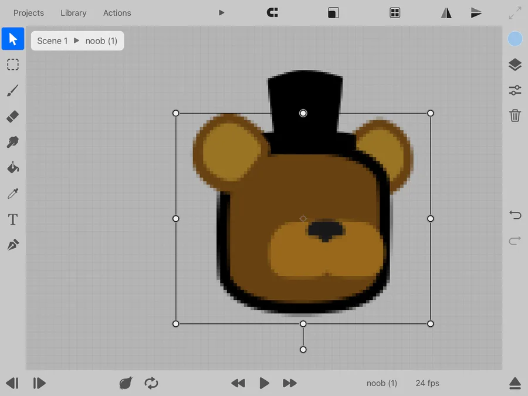Open the Projects menu
The image size is (528, 396).
(x=29, y=13)
